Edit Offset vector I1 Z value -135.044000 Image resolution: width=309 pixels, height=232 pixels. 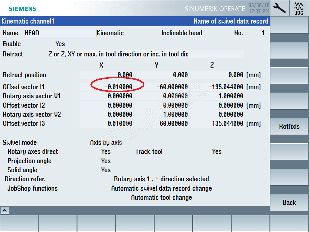(217, 87)
